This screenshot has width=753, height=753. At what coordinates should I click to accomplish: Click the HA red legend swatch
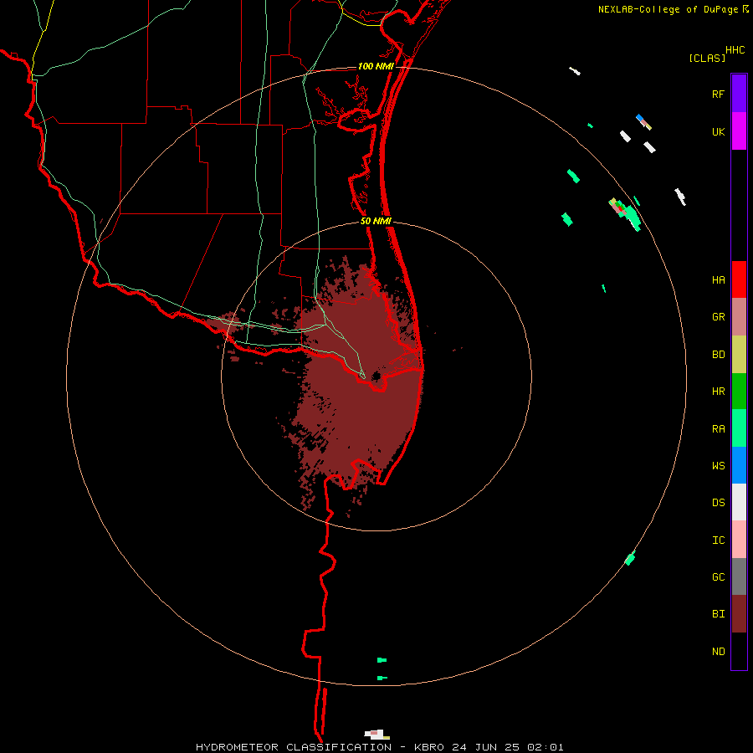[739, 279]
